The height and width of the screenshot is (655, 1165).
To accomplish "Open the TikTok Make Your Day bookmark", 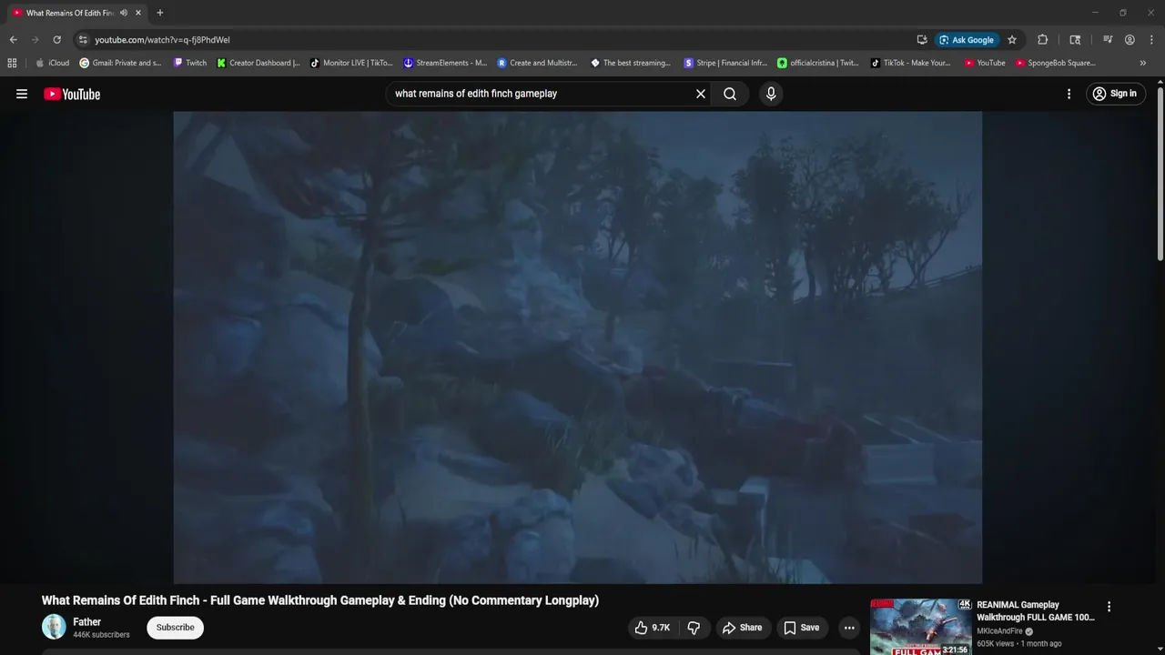I will pyautogui.click(x=911, y=63).
